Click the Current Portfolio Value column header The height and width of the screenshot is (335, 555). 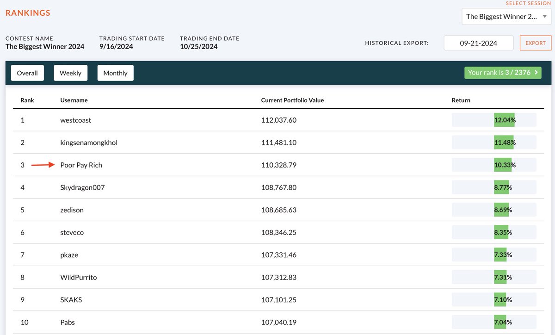pyautogui.click(x=292, y=100)
